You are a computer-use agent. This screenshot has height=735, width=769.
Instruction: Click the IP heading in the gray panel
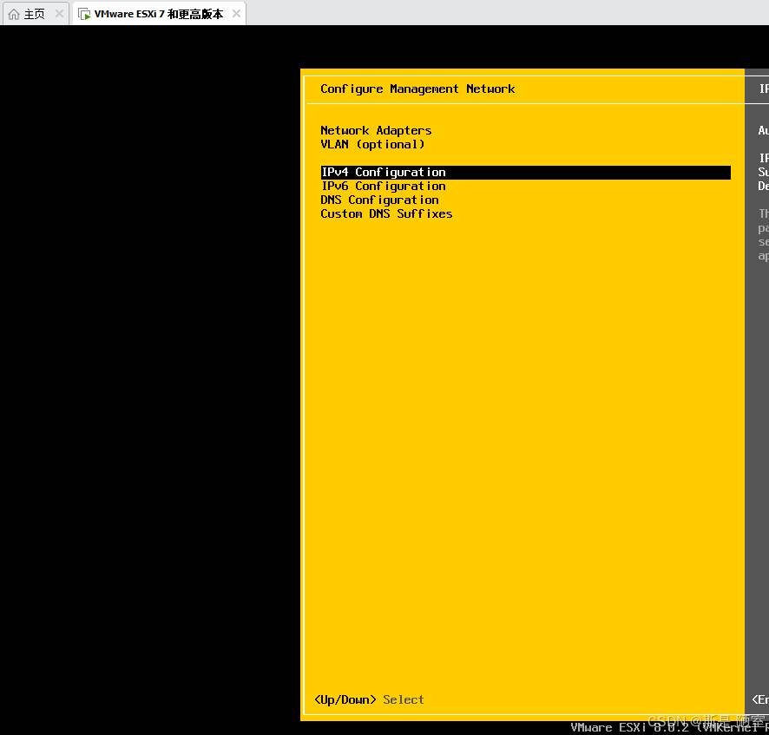763,89
